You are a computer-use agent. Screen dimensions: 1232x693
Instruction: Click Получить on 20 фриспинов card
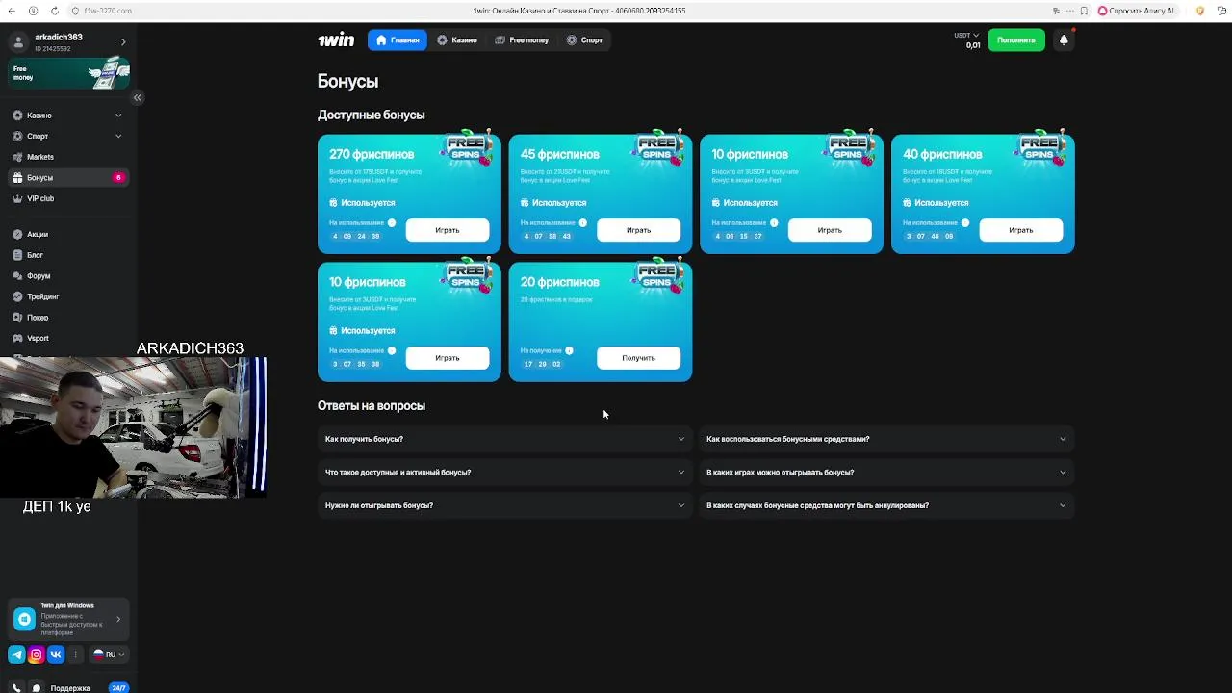(x=638, y=358)
